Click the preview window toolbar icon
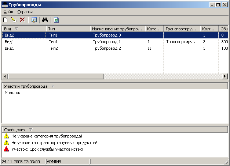Image resolution: width=230 pixels, height=166 pixels. tap(34, 20)
